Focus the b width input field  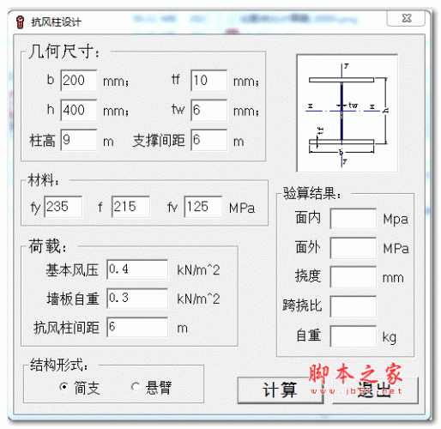(x=79, y=81)
